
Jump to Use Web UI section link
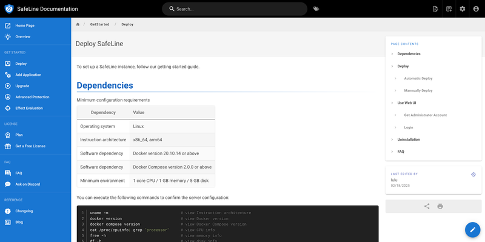point(407,103)
